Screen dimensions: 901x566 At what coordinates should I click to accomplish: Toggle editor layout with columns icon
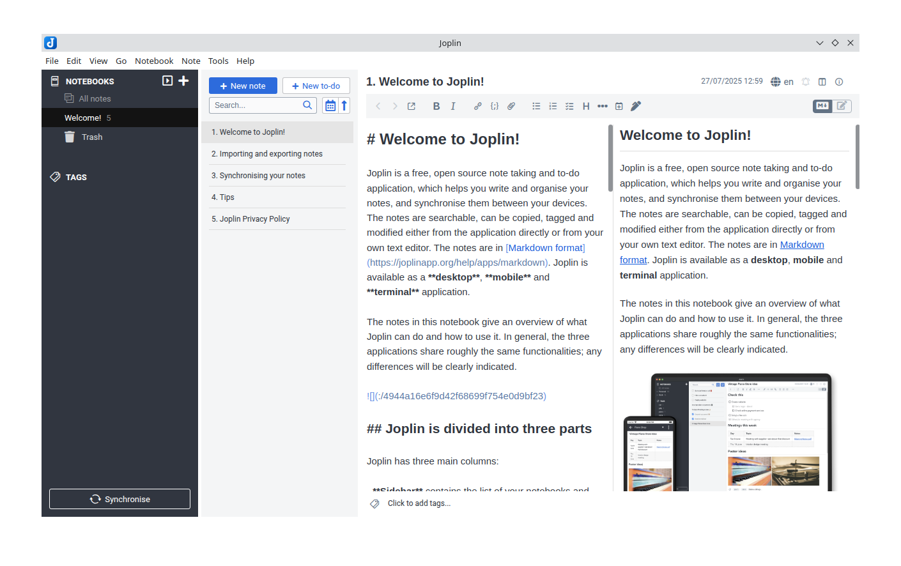[822, 82]
